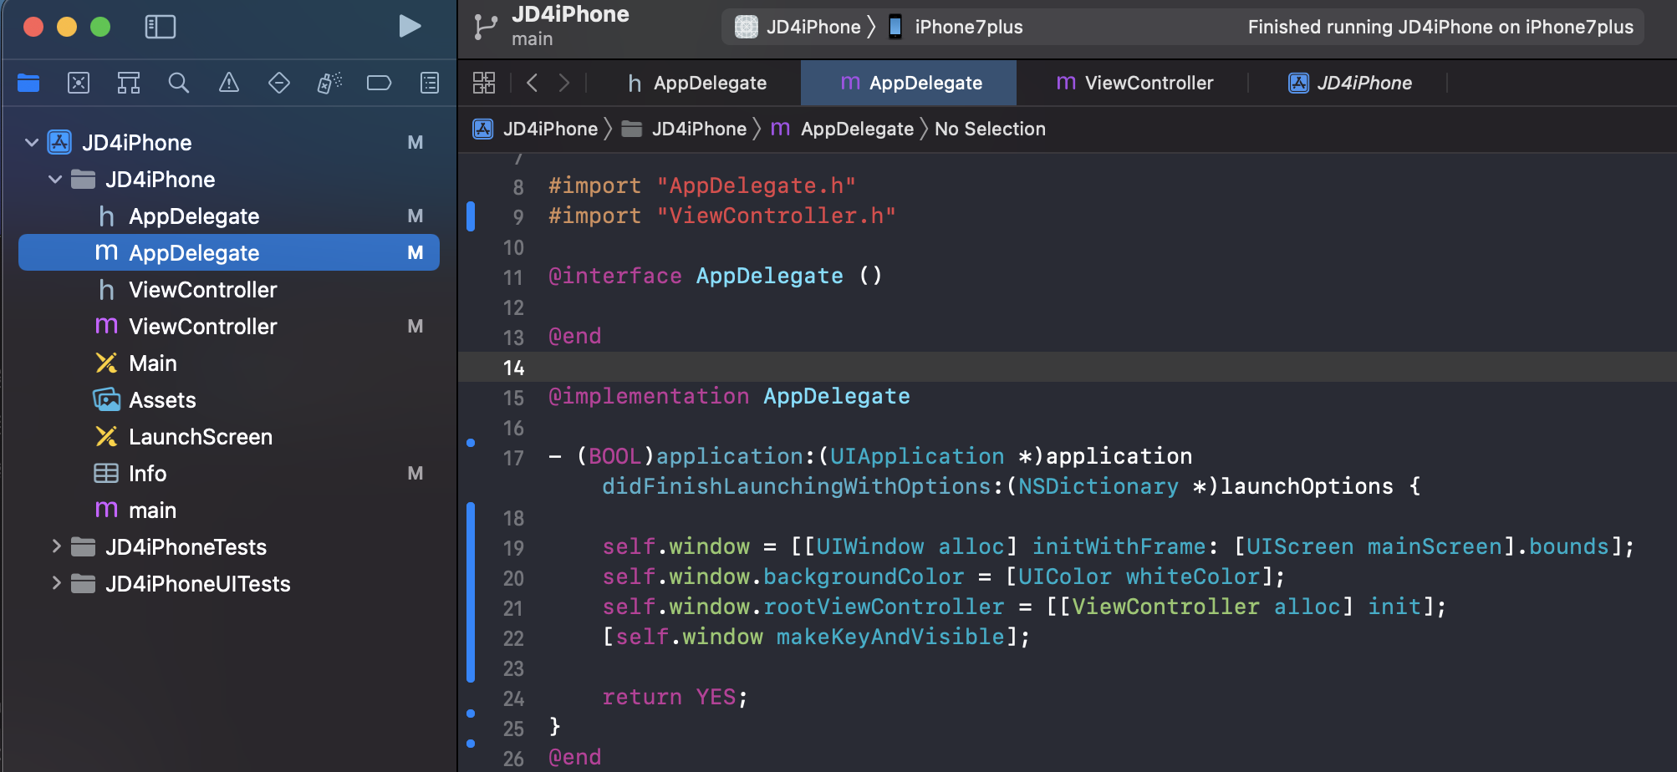Show the Issue navigator warning icon
The image size is (1677, 772).
point(229,83)
